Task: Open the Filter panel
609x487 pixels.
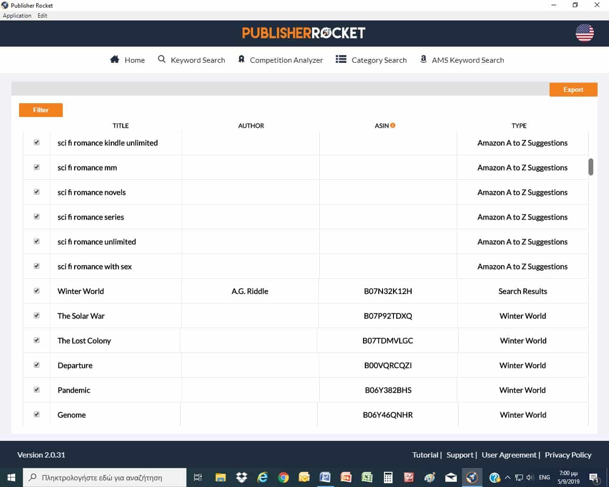Action: tap(40, 110)
